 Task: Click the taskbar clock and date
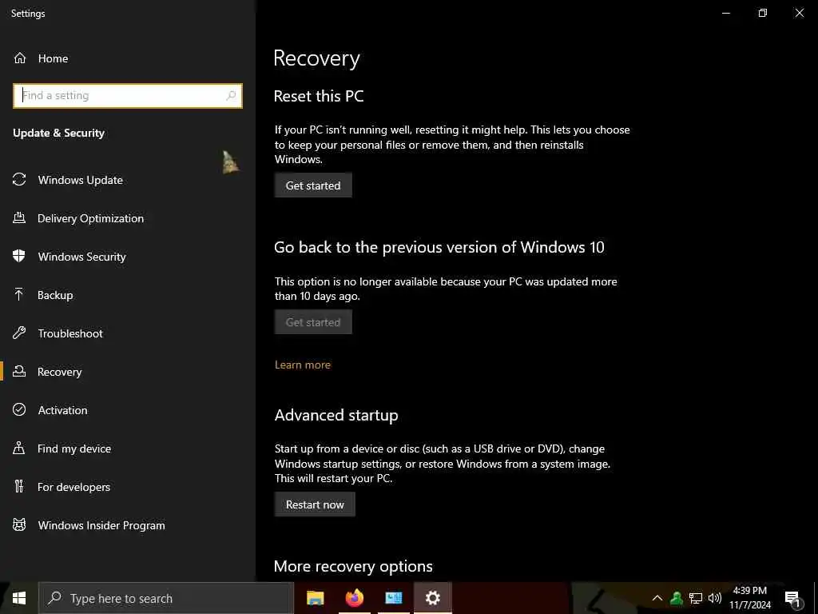click(749, 598)
